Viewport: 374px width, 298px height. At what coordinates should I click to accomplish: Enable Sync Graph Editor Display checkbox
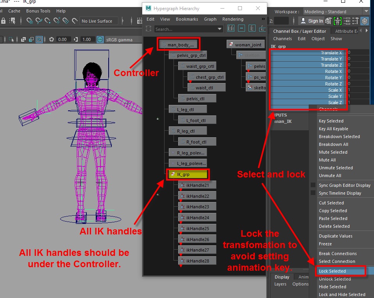coord(313,185)
